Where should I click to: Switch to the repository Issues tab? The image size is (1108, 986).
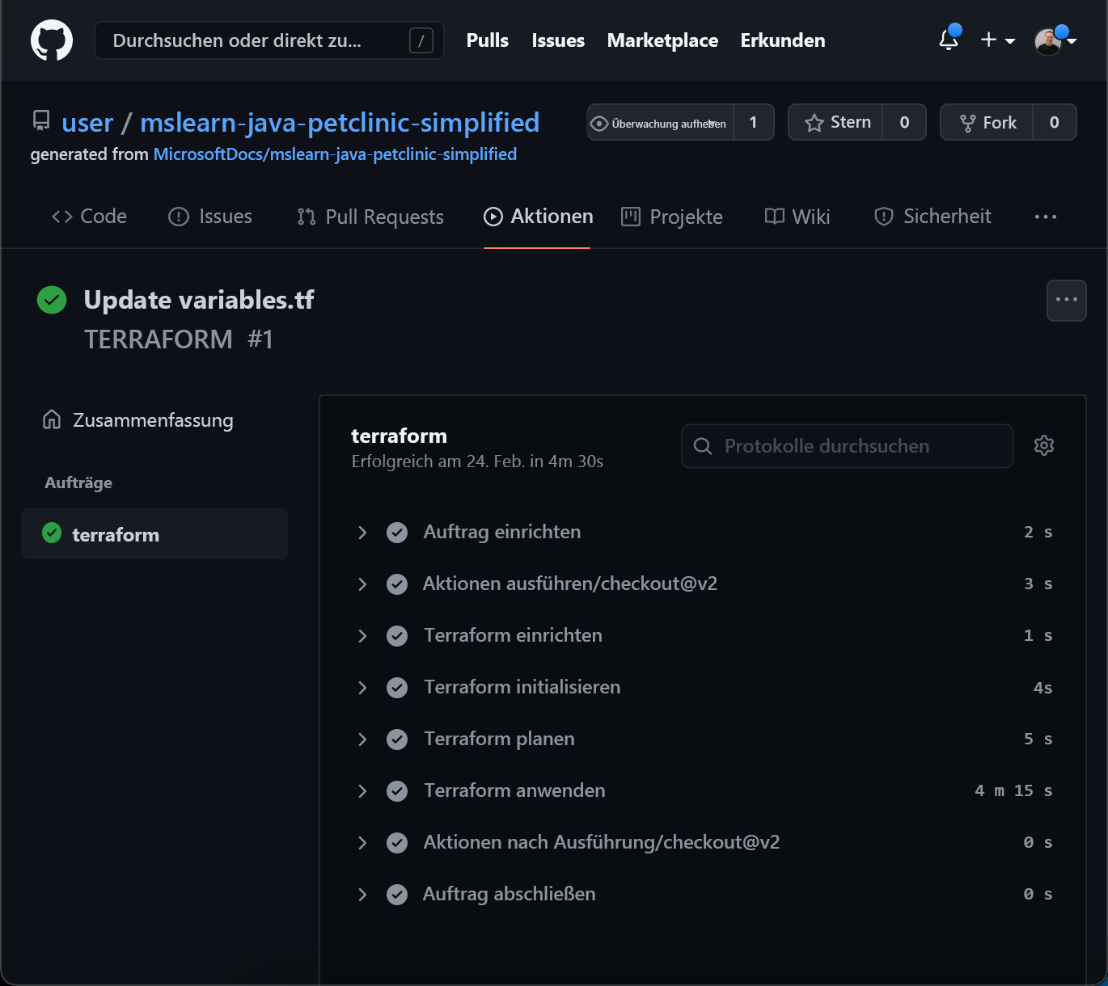(x=210, y=217)
